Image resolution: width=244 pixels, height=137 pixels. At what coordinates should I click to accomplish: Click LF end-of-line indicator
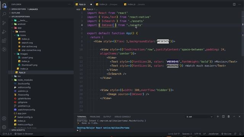point(204,134)
